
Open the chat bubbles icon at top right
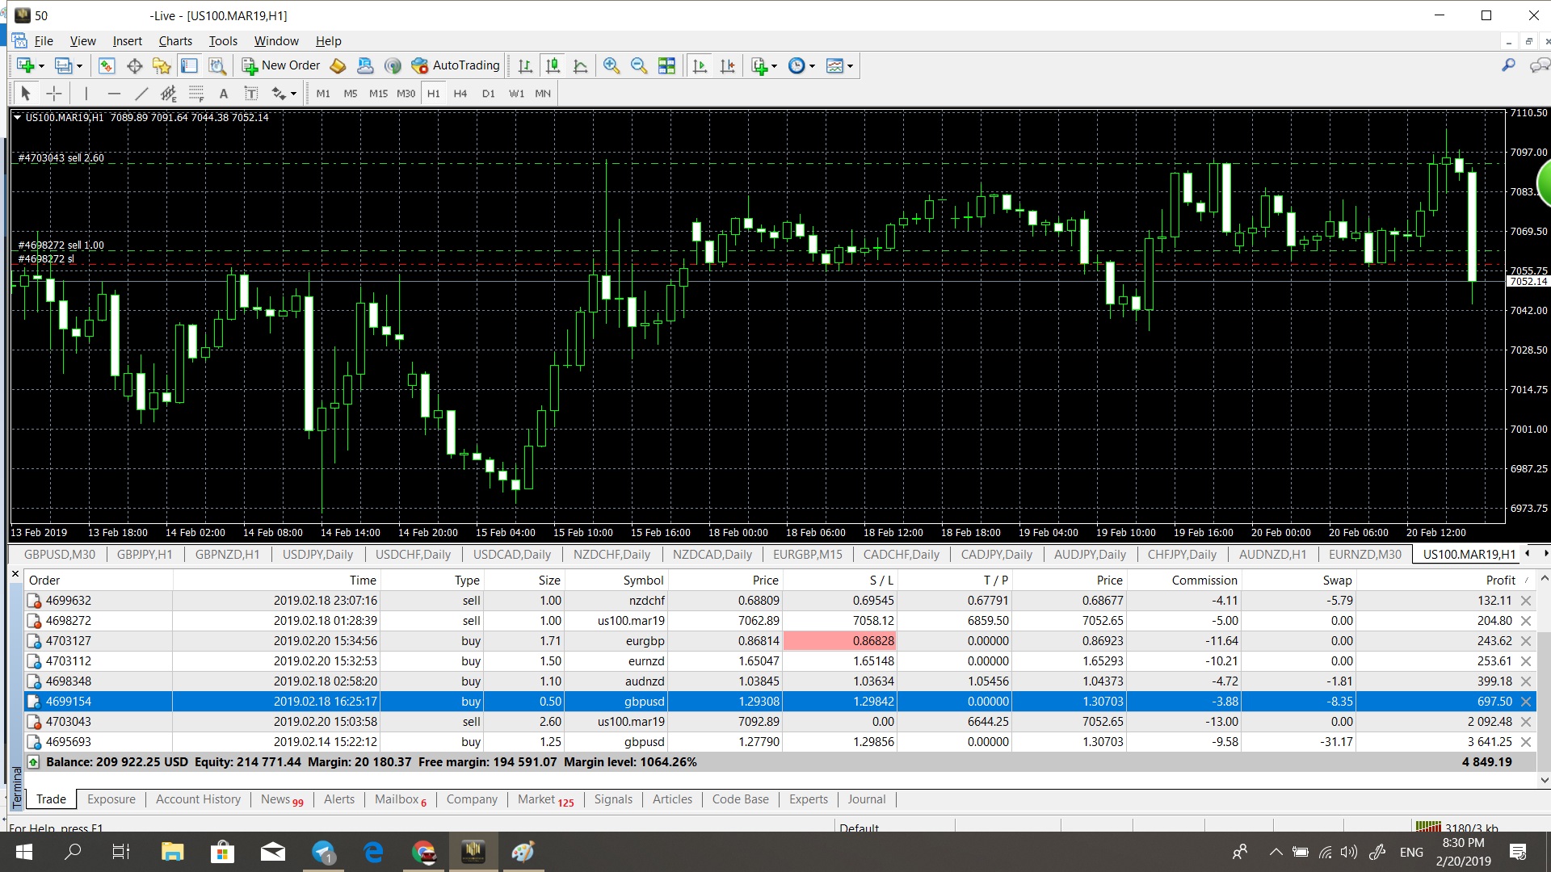1540,65
